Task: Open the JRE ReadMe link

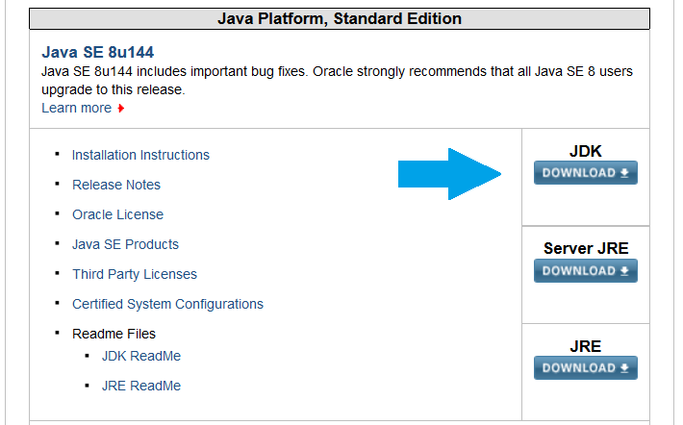Action: [x=141, y=386]
